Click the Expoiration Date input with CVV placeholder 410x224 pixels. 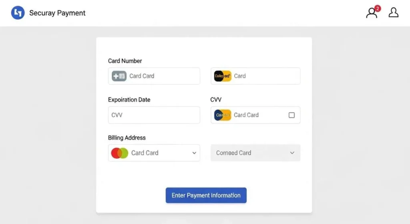pos(154,115)
